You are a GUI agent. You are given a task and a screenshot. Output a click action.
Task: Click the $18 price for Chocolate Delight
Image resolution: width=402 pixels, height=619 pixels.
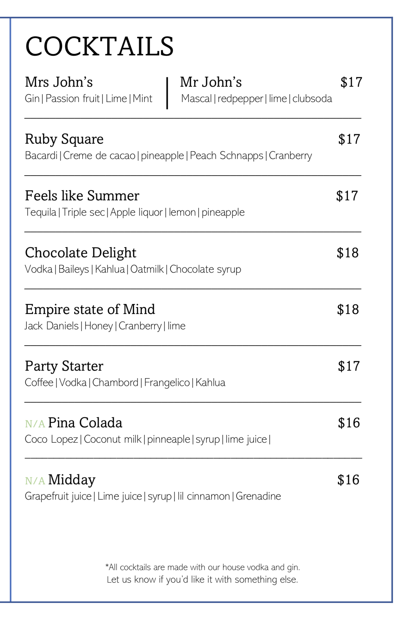pos(348,253)
